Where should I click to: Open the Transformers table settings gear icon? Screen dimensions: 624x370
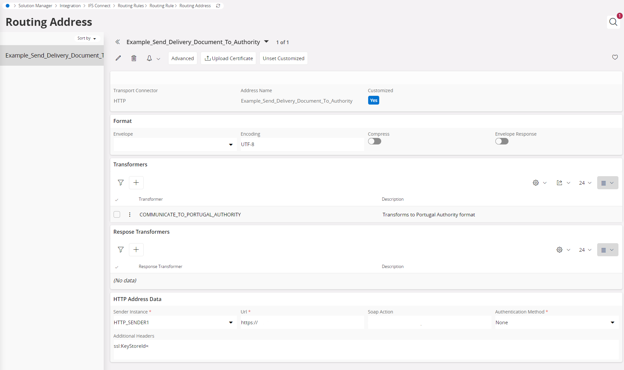tap(536, 183)
